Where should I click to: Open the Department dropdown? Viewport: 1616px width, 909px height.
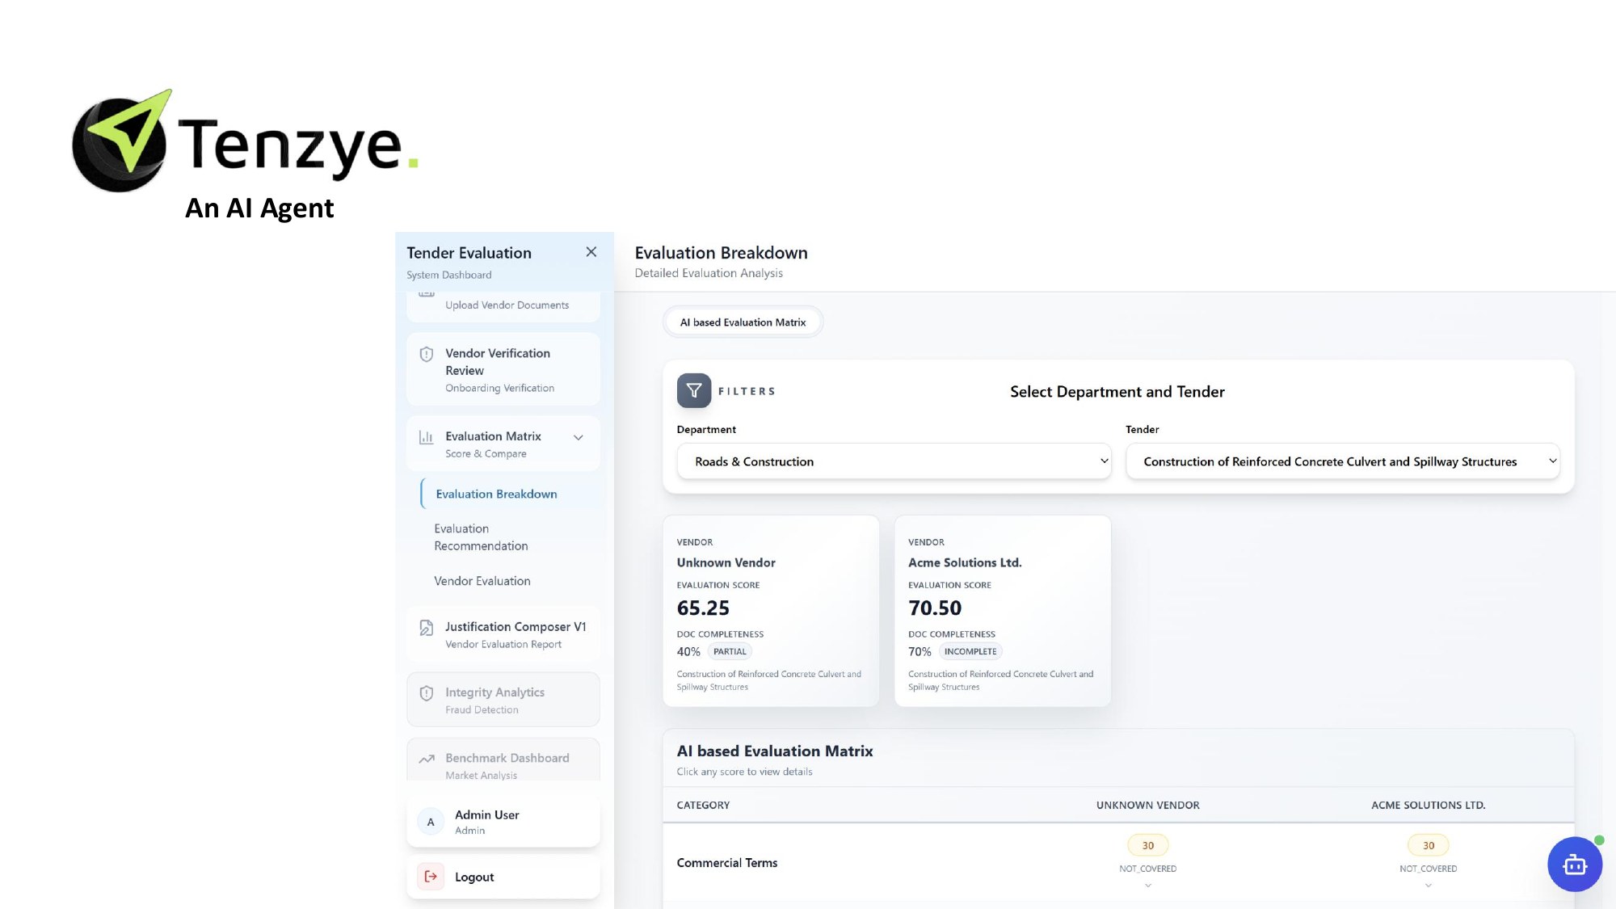[x=894, y=461]
